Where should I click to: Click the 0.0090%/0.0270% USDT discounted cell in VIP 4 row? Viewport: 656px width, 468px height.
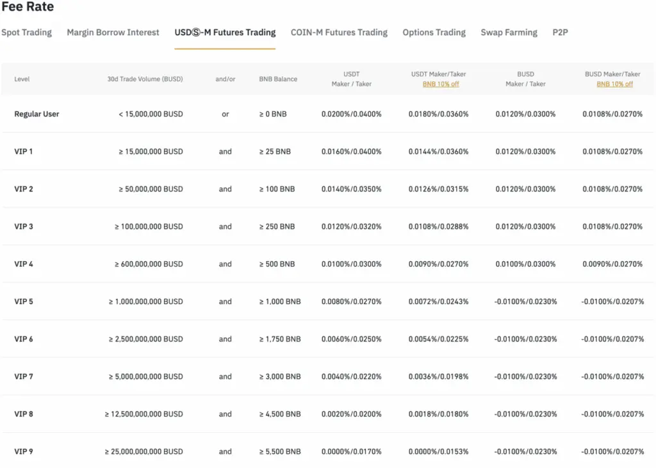438,264
